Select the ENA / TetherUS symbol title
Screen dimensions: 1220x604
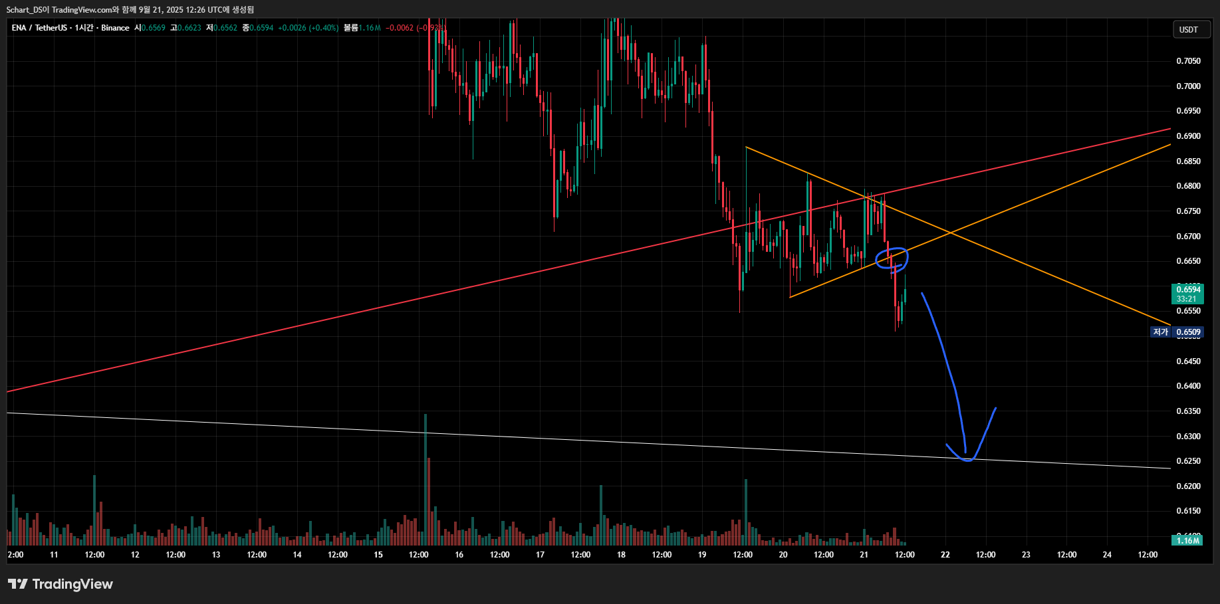tap(70, 28)
